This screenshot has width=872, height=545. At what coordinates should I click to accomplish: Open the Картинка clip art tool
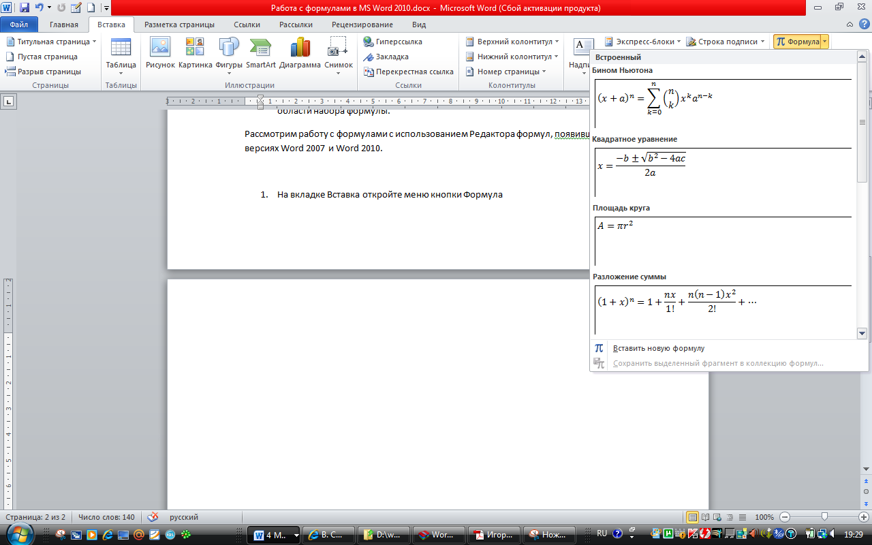pos(195,54)
